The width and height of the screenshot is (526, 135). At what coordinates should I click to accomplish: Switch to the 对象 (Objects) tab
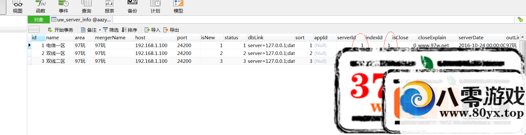[39, 19]
